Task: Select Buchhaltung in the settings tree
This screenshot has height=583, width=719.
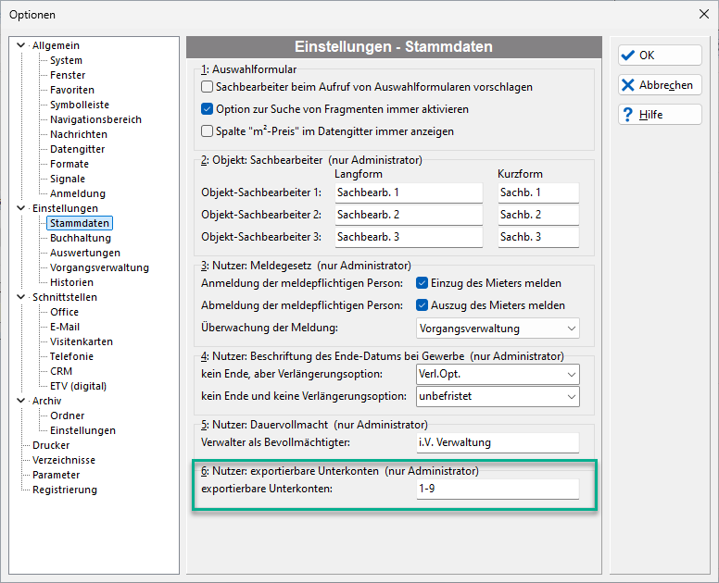Action: tap(81, 238)
